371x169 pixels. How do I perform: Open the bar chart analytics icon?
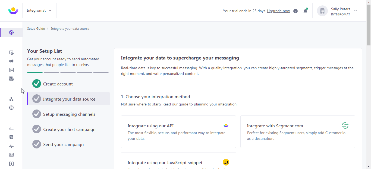point(11,128)
